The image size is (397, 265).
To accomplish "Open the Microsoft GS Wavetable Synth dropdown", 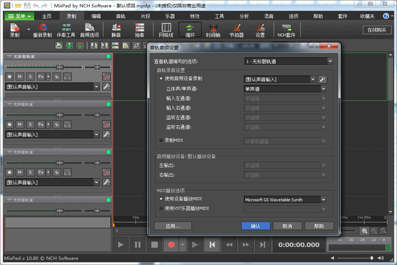I will click(285, 200).
